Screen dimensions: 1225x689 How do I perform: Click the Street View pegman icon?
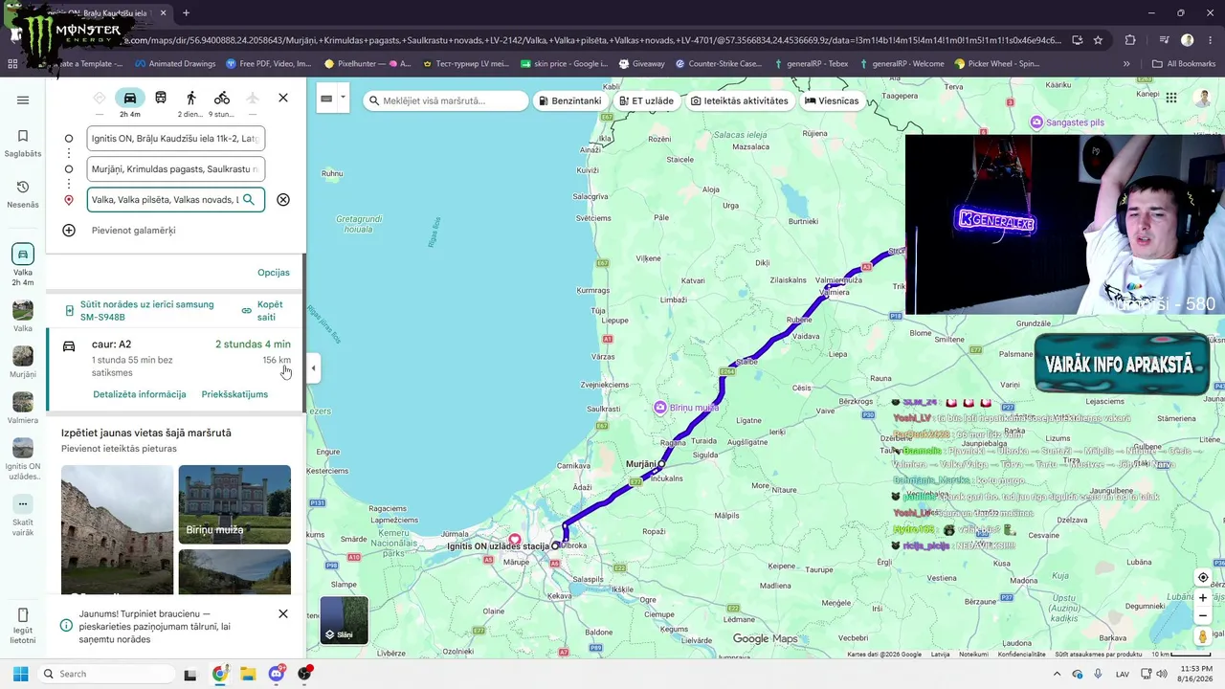coord(1203,636)
